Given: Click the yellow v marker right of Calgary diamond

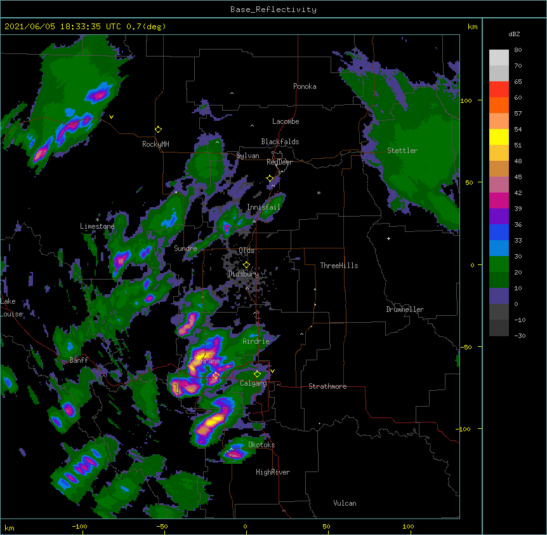Looking at the screenshot, I should (x=272, y=371).
